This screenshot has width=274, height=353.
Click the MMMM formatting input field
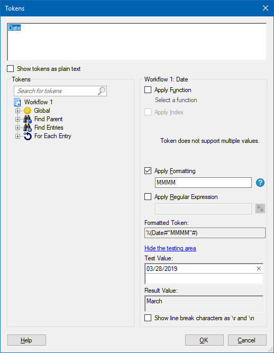click(203, 183)
